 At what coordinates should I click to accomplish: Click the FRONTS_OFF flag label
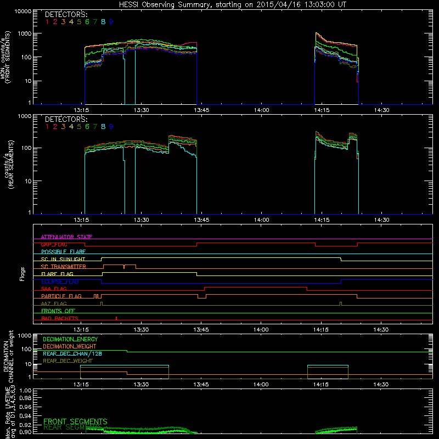[58, 311]
